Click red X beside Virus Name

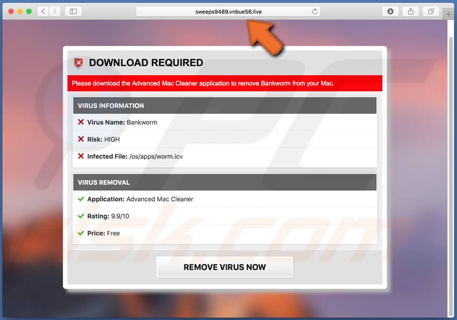(81, 122)
